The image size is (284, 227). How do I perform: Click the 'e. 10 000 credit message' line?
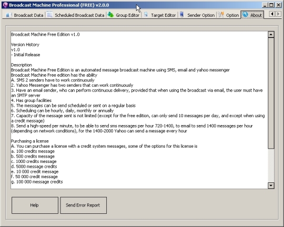[35, 171]
